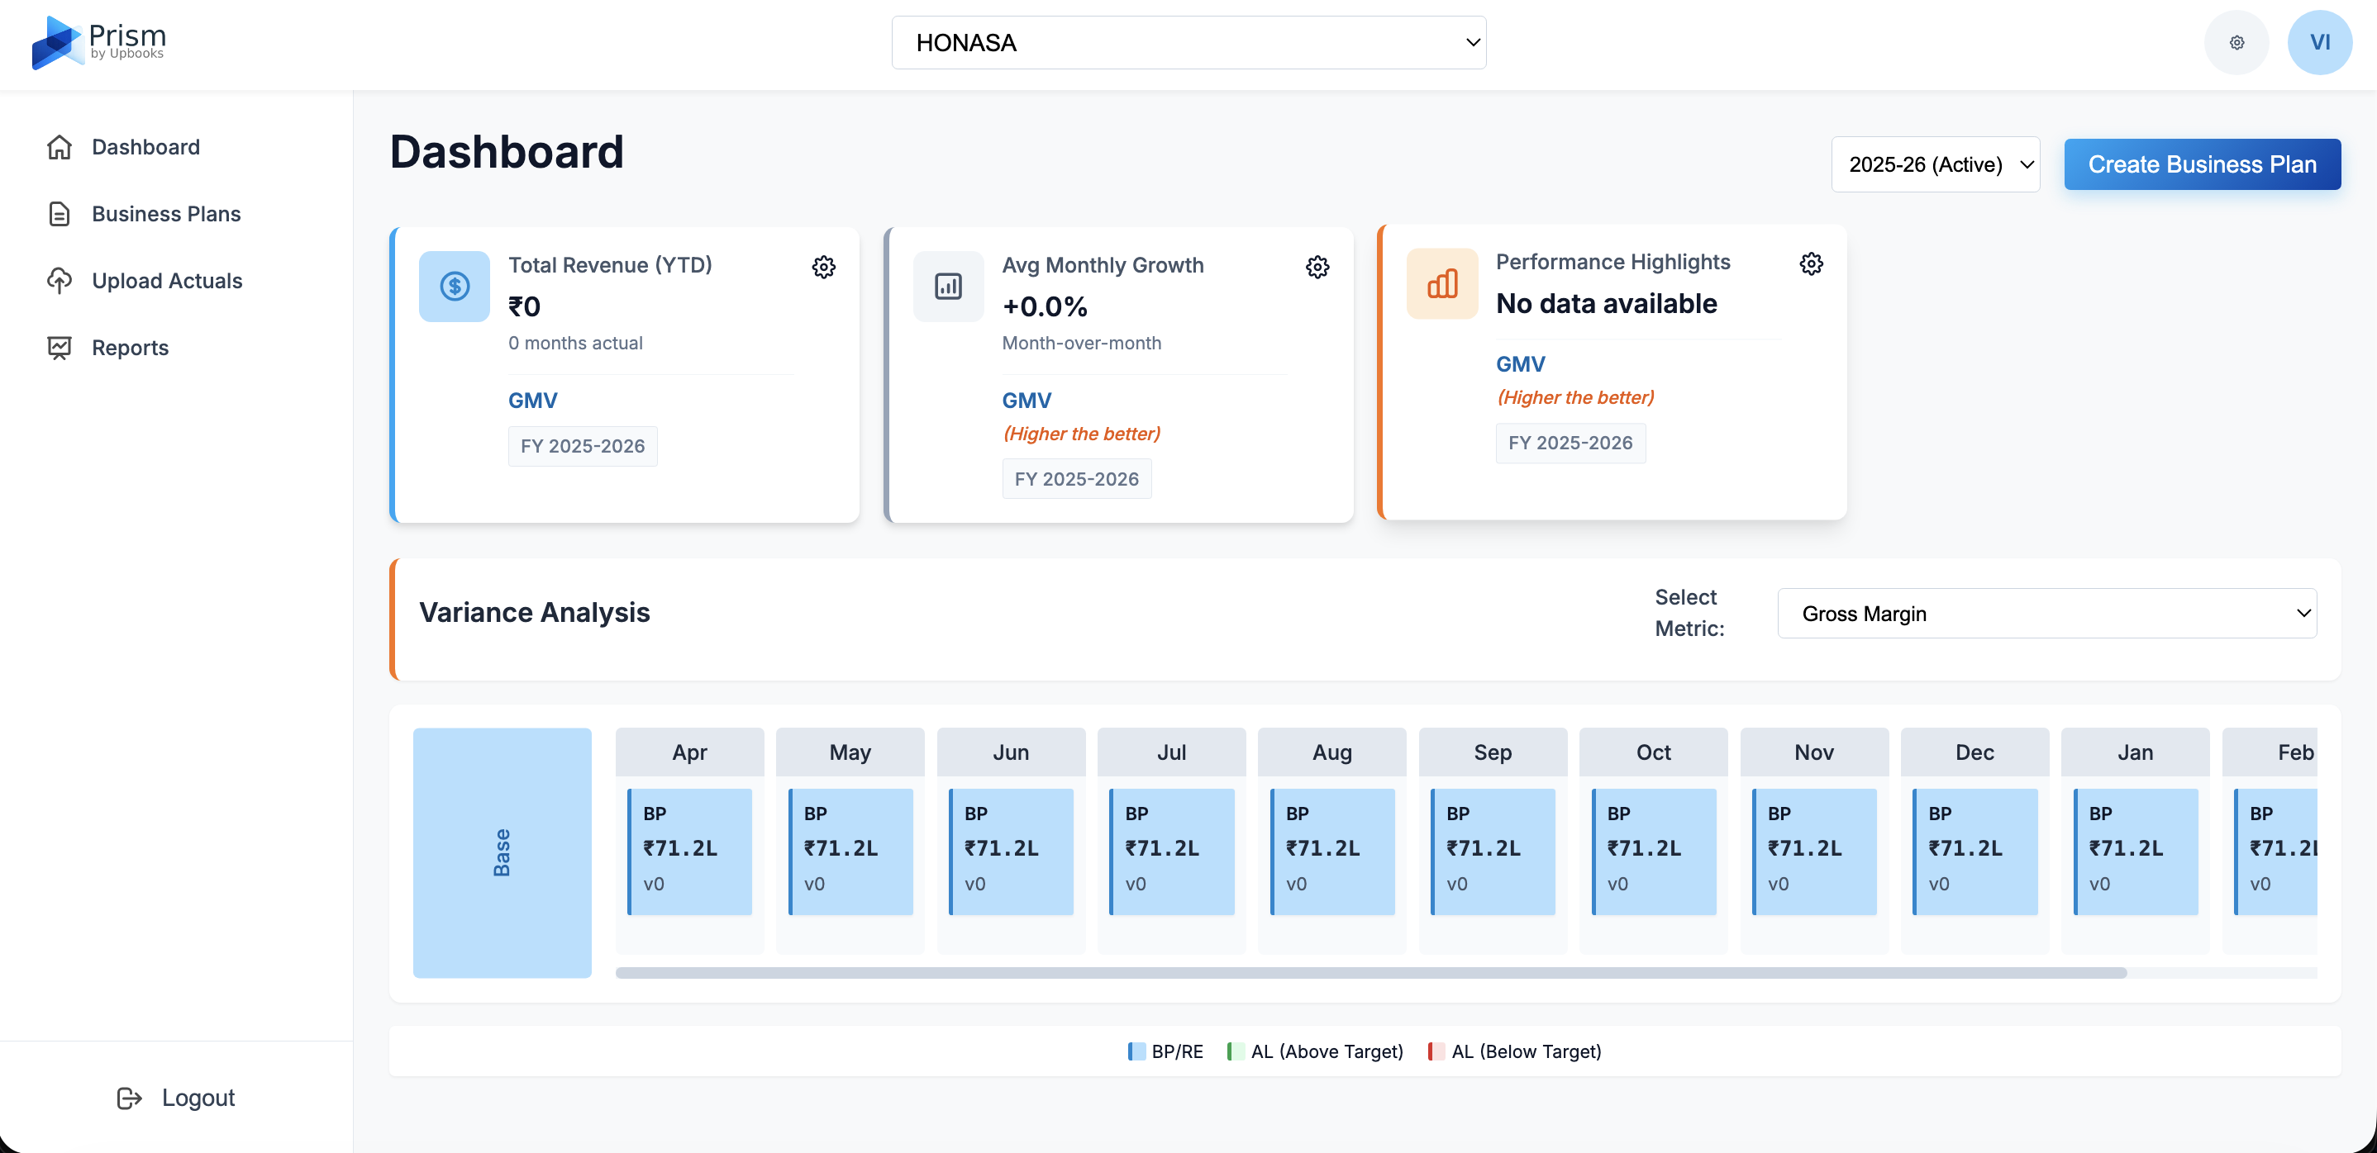Viewport: 2377px width, 1153px height.
Task: Click the GMV label on Avg Monthly Growth card
Action: pos(1027,400)
